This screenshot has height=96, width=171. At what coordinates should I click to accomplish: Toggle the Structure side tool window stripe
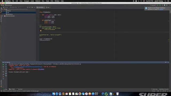pos(1,19)
